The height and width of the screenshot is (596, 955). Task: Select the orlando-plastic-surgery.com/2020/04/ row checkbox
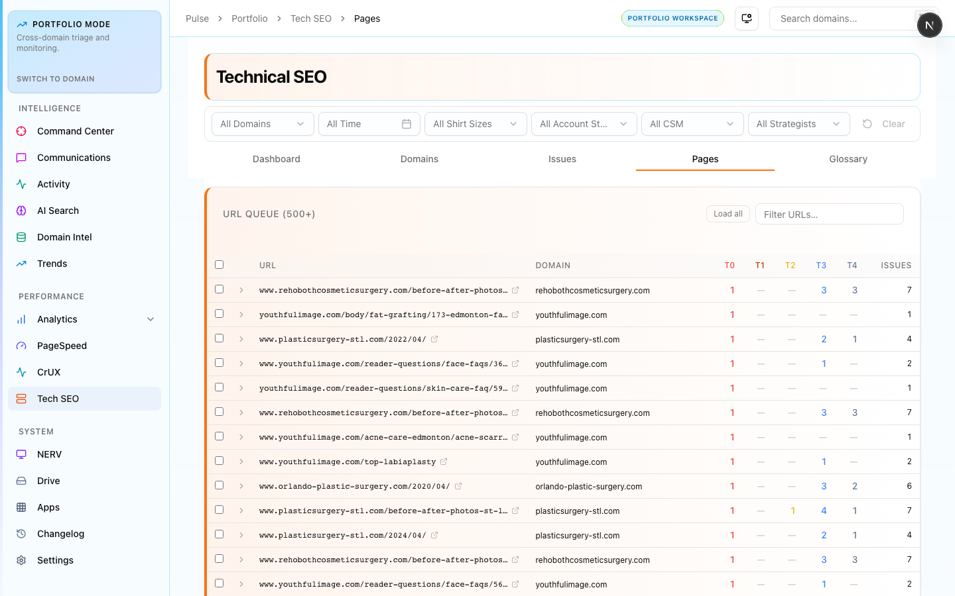click(220, 485)
